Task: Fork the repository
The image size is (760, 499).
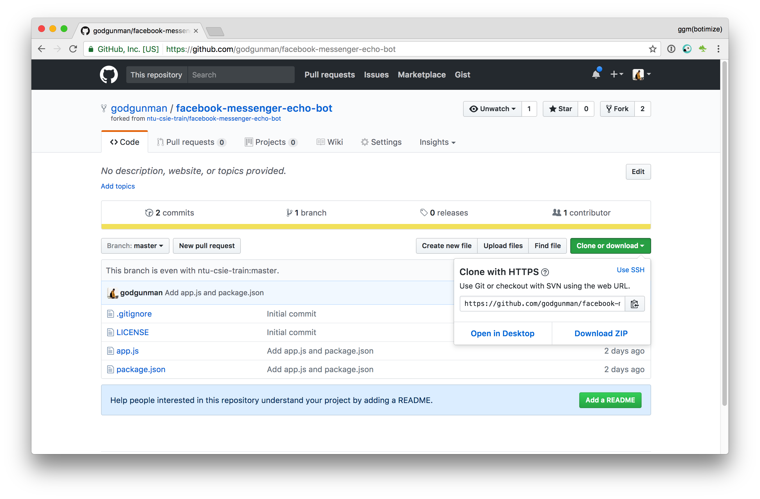Action: (x=617, y=109)
